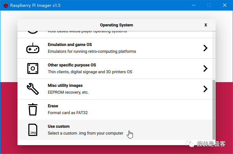
Task: Click 'Select a custom .img from your computer' text
Action: pyautogui.click(x=85, y=133)
